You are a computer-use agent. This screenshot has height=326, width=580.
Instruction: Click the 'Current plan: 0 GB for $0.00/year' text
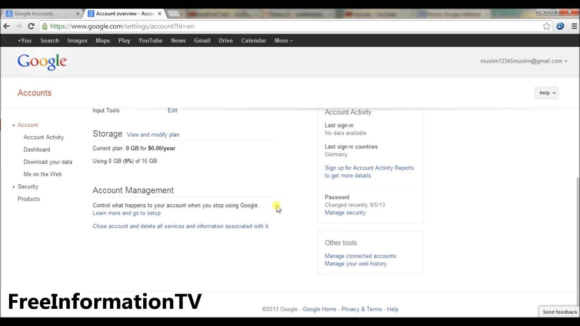click(x=134, y=149)
